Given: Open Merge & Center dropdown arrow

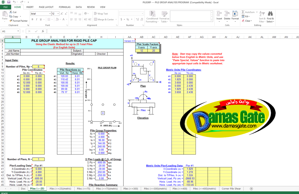Looking at the screenshot, I should (x=116, y=19).
